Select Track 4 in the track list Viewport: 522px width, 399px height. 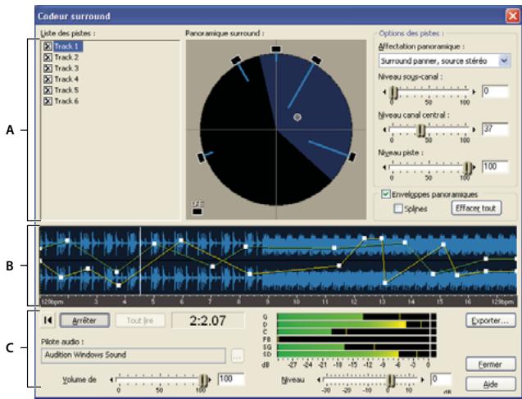(x=66, y=79)
